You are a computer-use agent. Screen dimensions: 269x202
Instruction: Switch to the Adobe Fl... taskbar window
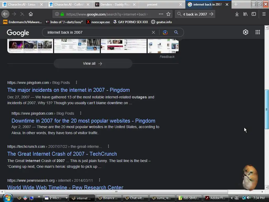tap(216, 198)
